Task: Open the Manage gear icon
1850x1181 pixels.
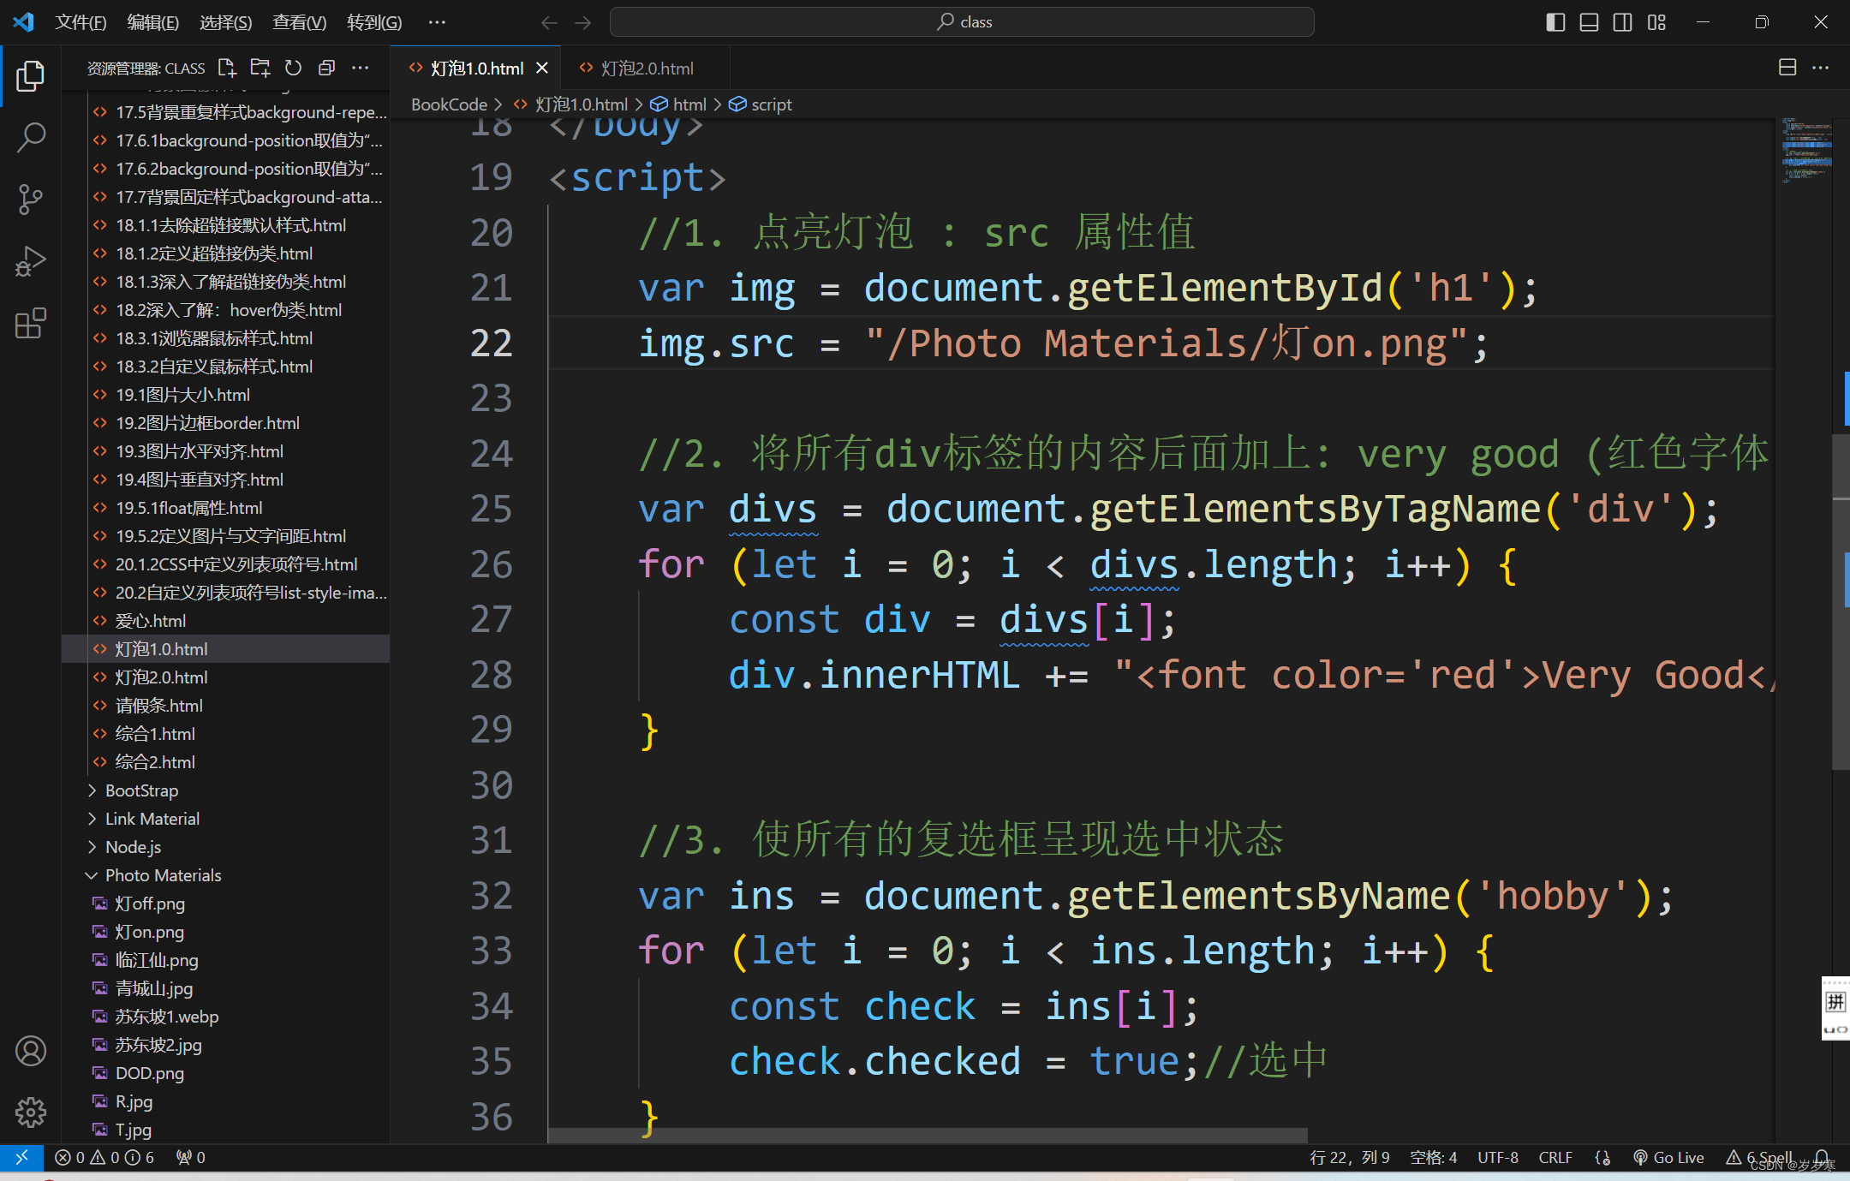Action: pos(31,1112)
